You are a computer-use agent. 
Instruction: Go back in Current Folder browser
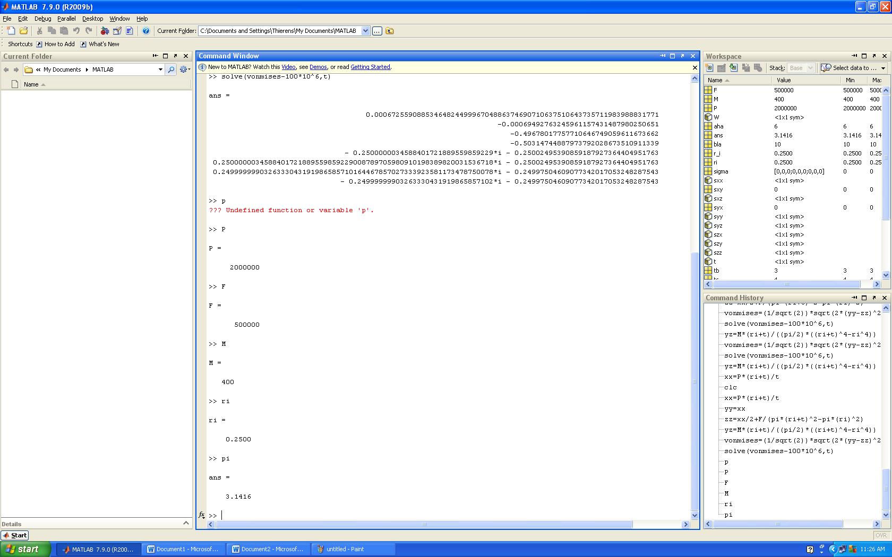6,69
